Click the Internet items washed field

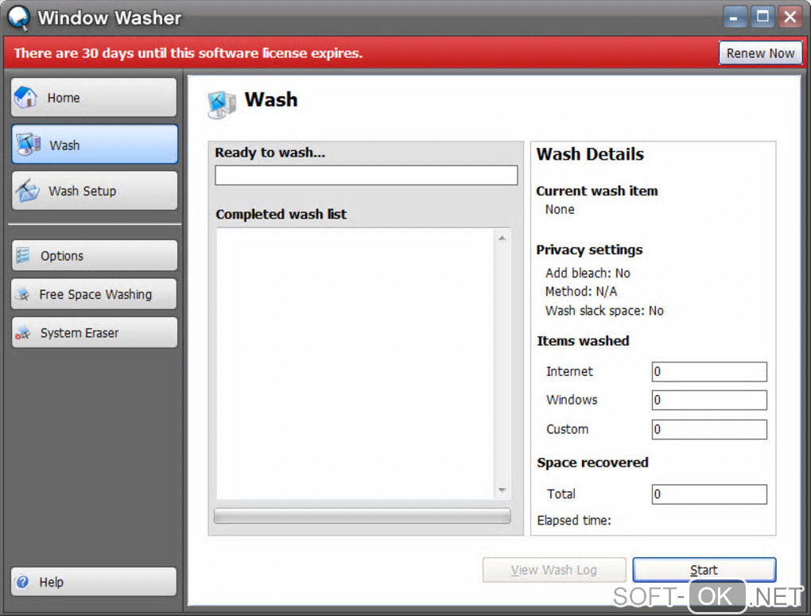(709, 371)
